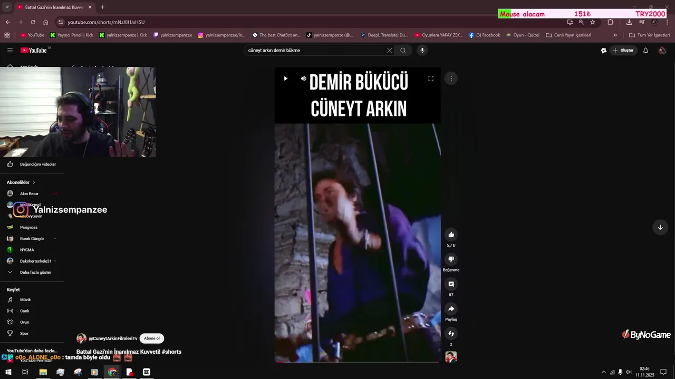Open CapCut from the taskbar
This screenshot has width=675, height=379.
147,372
